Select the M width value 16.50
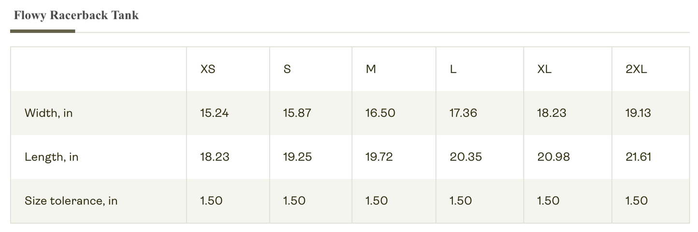 tap(380, 113)
